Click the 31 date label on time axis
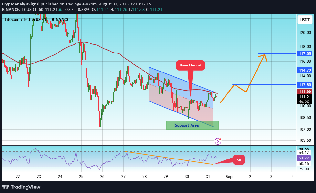This screenshot has height=193, width=316. [208, 177]
